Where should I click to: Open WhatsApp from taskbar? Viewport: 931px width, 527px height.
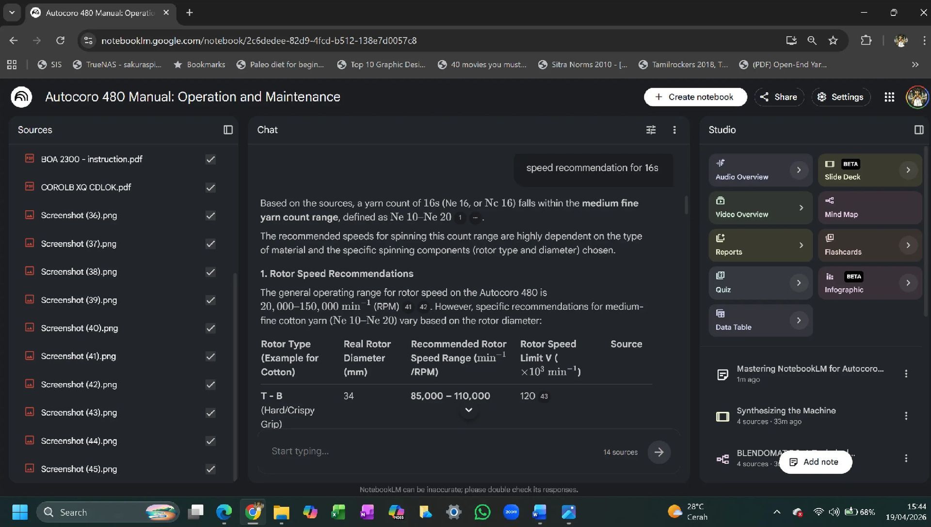click(482, 512)
